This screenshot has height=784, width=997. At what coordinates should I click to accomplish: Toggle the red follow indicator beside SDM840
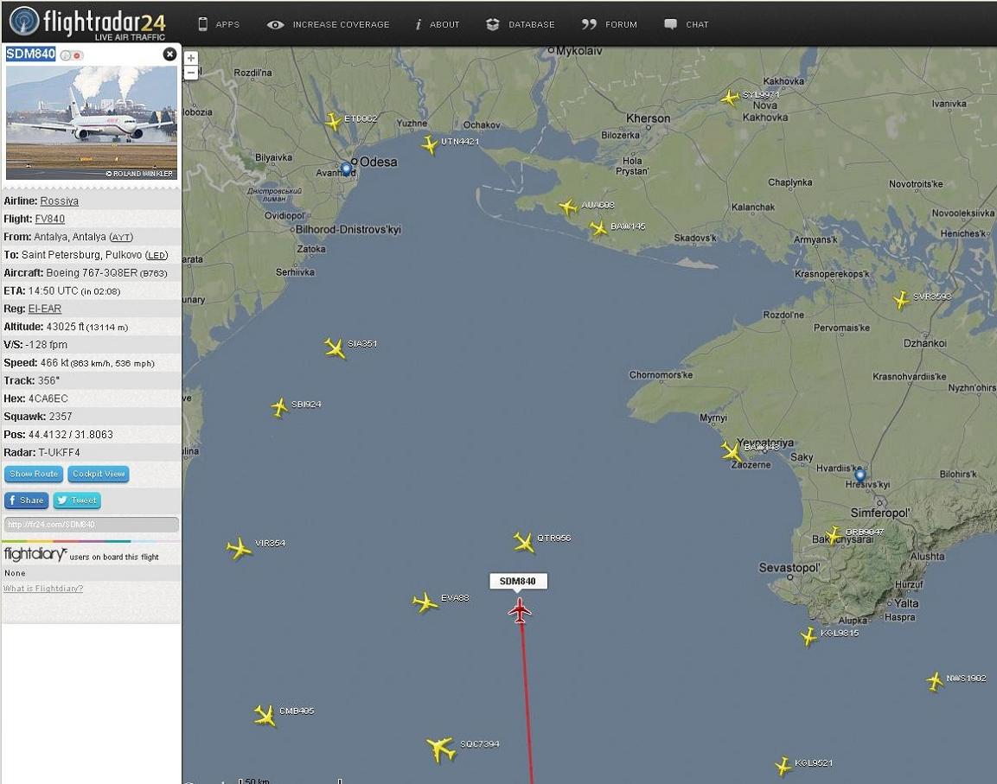click(x=77, y=56)
